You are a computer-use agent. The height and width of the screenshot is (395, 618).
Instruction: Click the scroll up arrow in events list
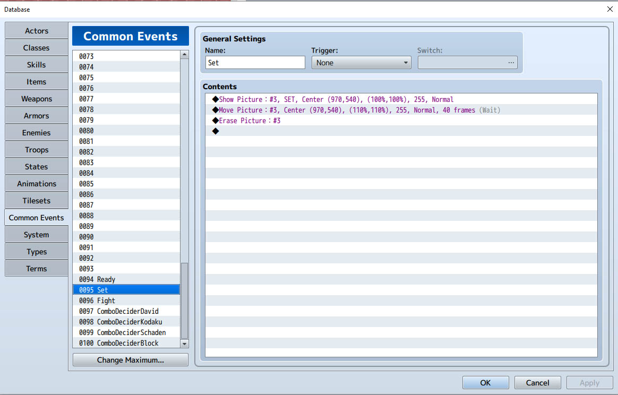click(x=184, y=55)
